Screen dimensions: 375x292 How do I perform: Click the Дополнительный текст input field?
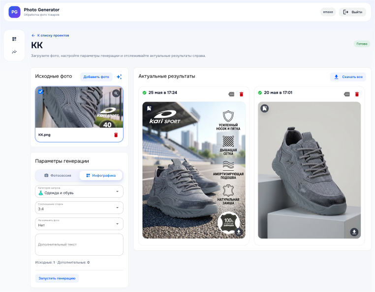[79, 244]
